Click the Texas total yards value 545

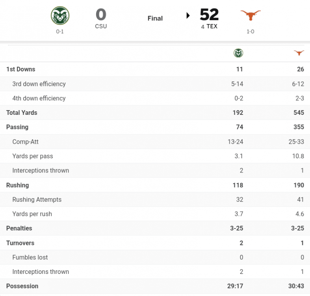pyautogui.click(x=299, y=112)
